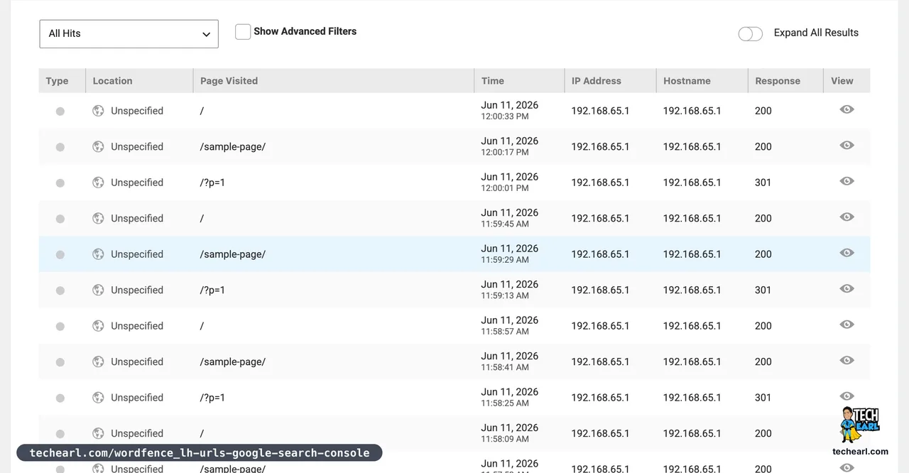The width and height of the screenshot is (909, 473).
Task: Open the eye view for the 12:00:01 PM hit
Action: (x=847, y=181)
